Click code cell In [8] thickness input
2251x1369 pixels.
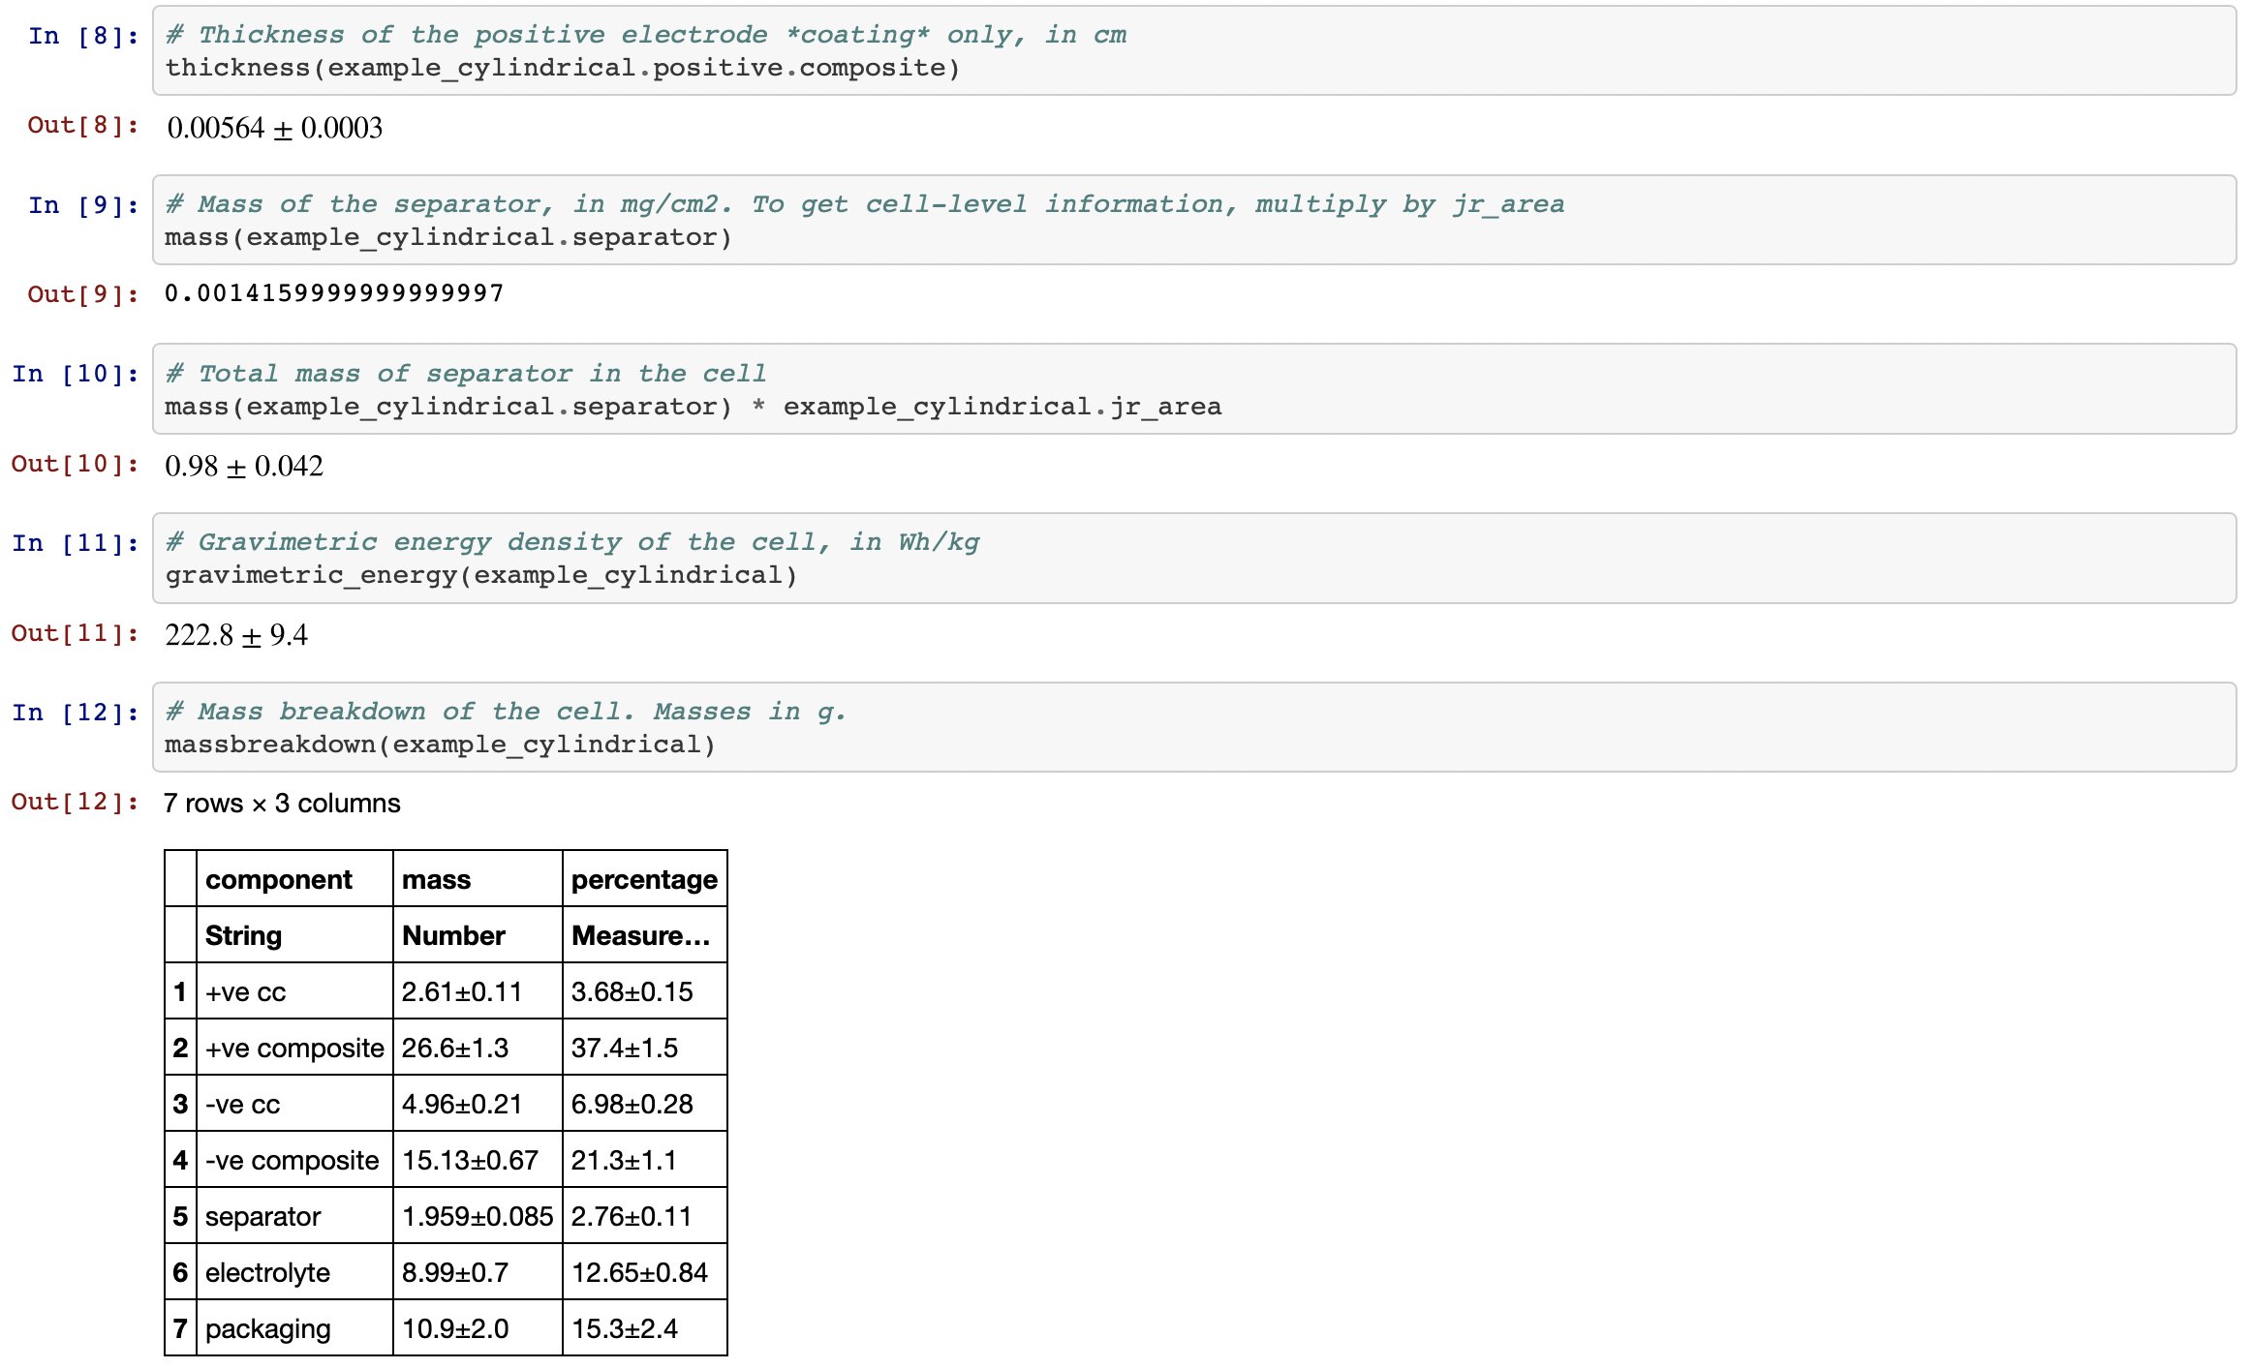[x=1193, y=51]
